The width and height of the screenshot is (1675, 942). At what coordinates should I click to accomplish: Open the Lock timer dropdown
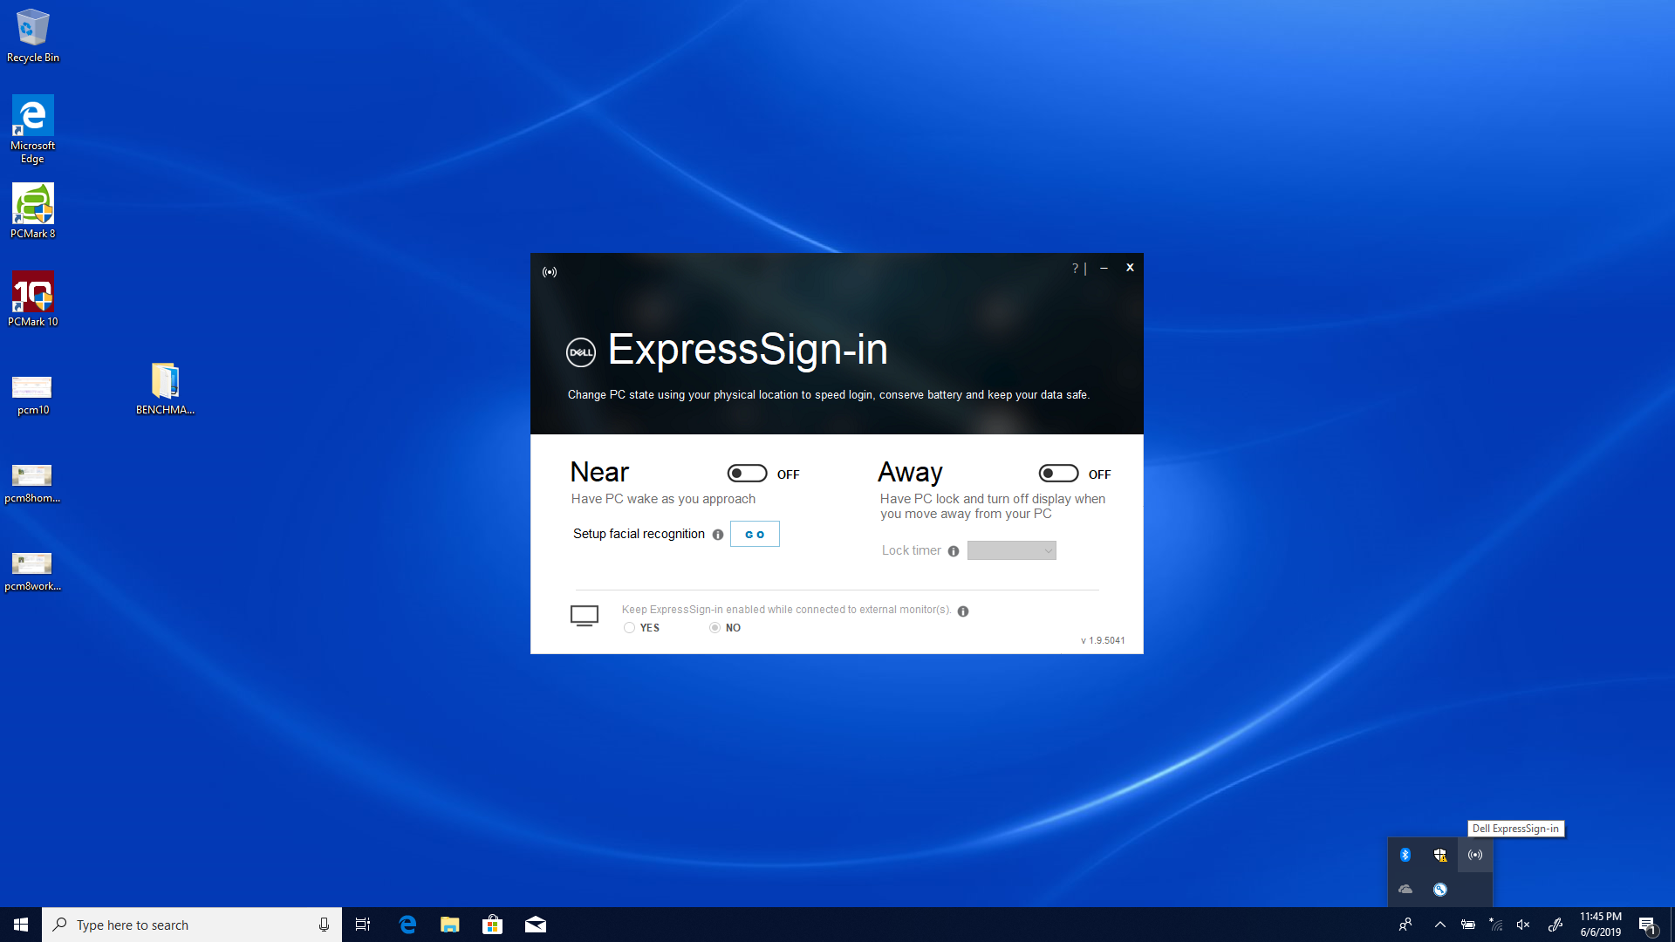[1012, 550]
